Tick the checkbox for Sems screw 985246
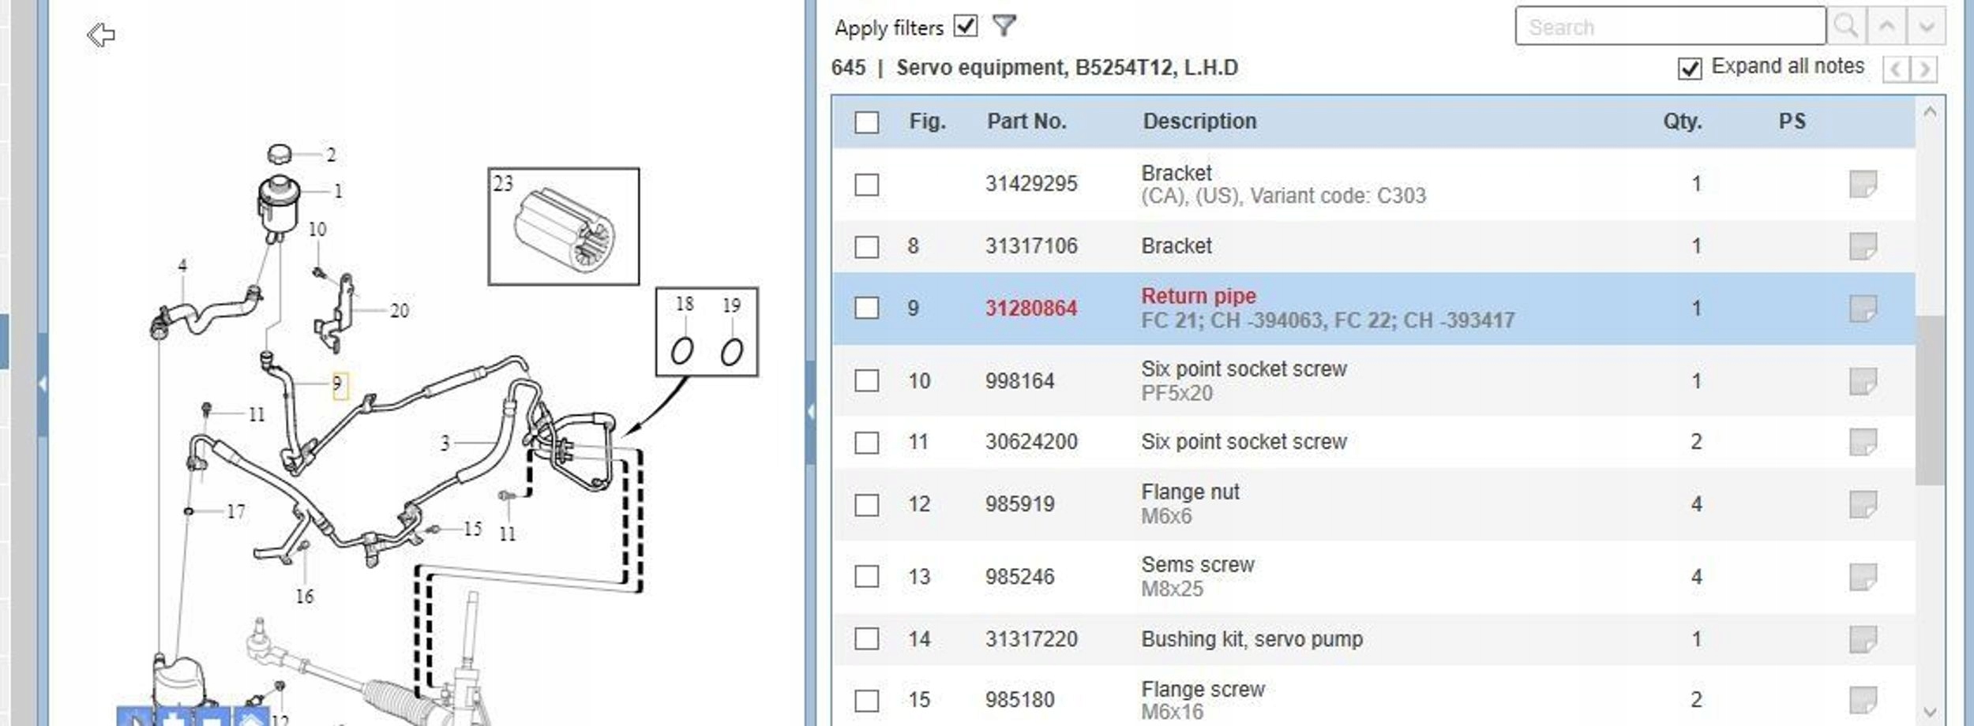 tap(866, 576)
